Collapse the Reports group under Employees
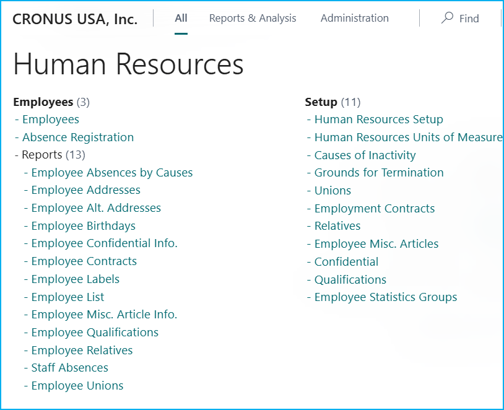This screenshot has height=410, width=504. [x=41, y=155]
